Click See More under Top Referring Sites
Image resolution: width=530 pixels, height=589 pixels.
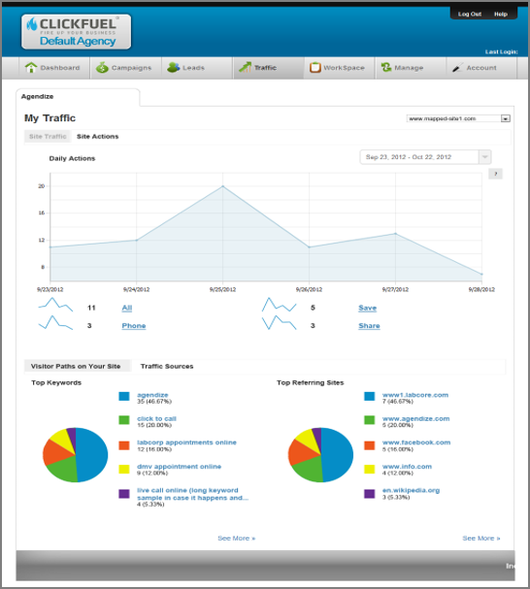(481, 539)
